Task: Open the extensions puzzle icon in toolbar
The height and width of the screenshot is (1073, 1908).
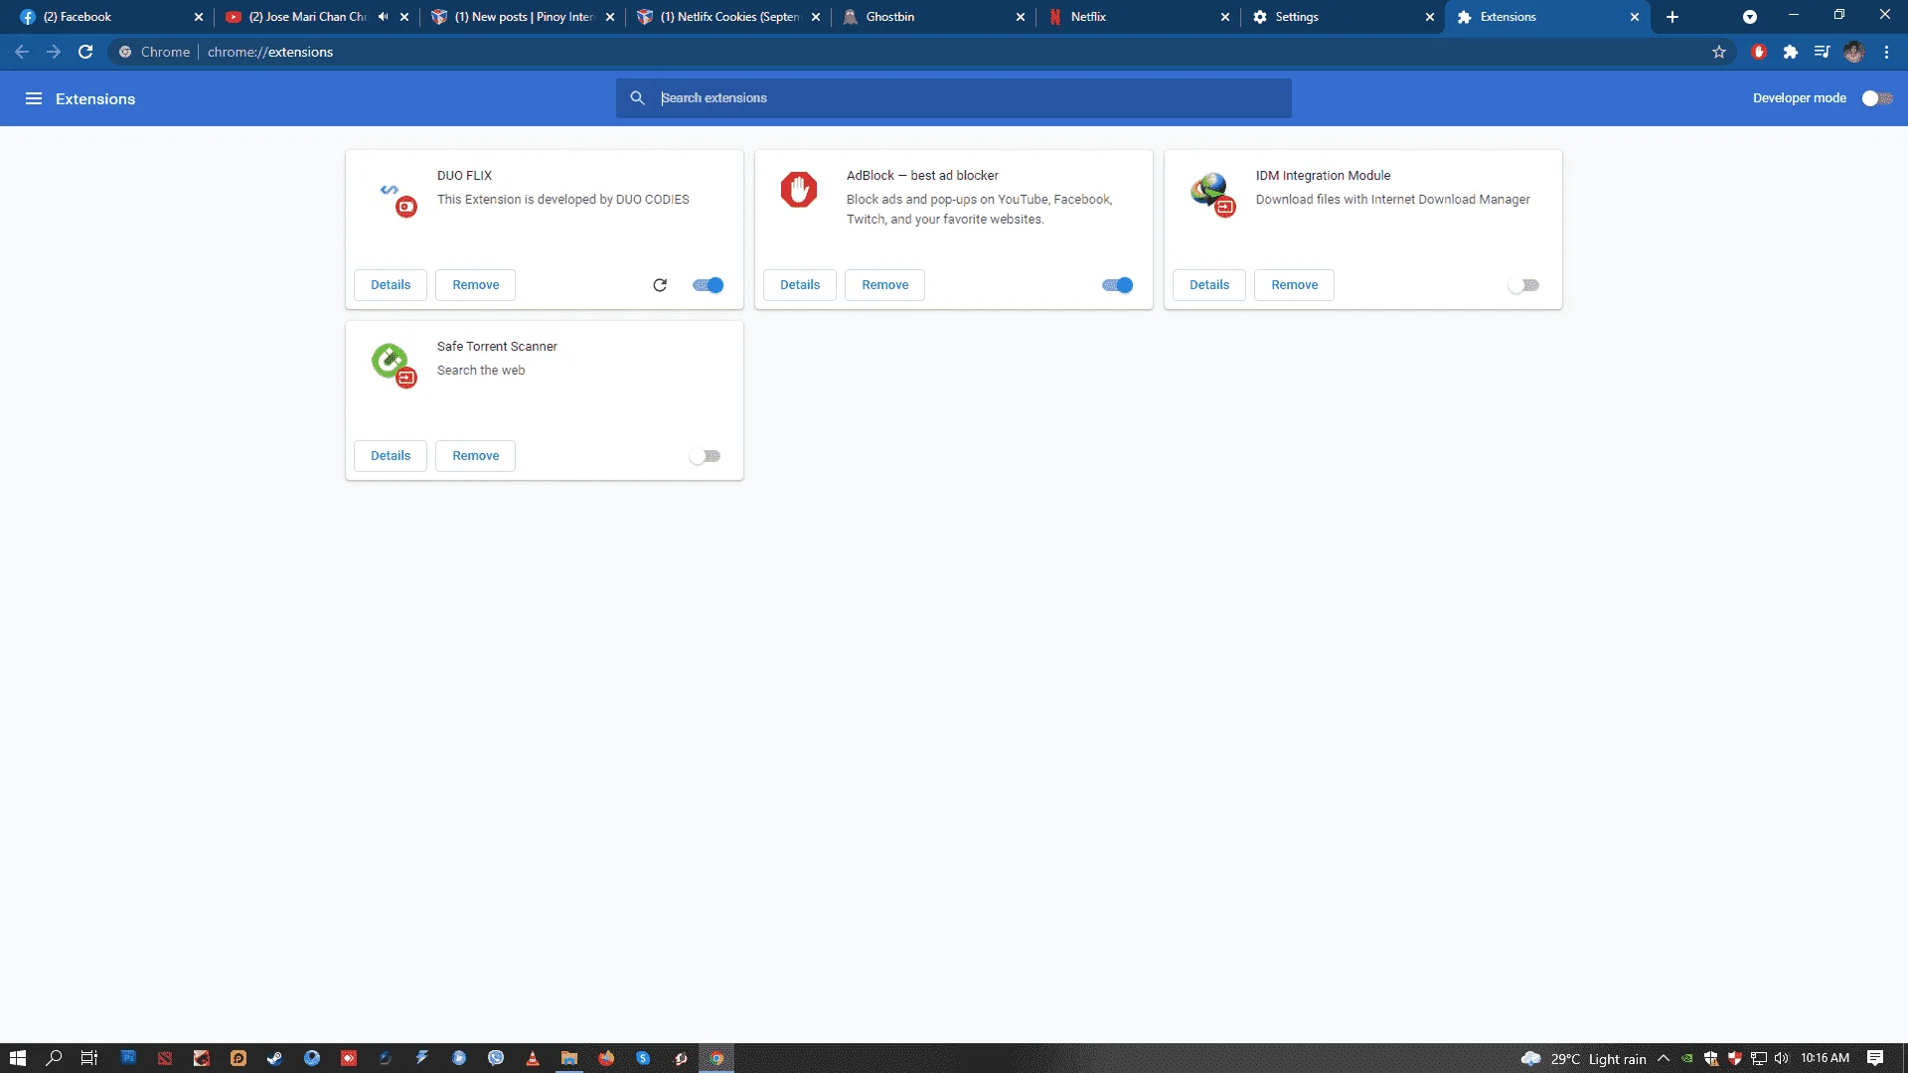Action: point(1791,52)
